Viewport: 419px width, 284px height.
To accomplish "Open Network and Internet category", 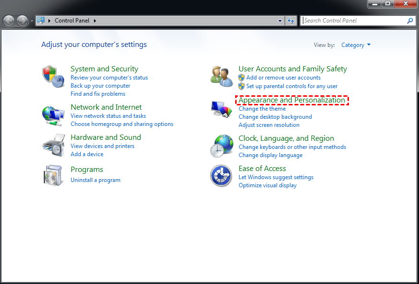I will point(106,107).
